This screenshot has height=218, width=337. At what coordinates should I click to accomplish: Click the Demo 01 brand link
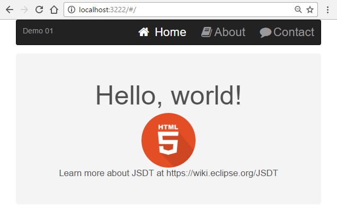[38, 31]
